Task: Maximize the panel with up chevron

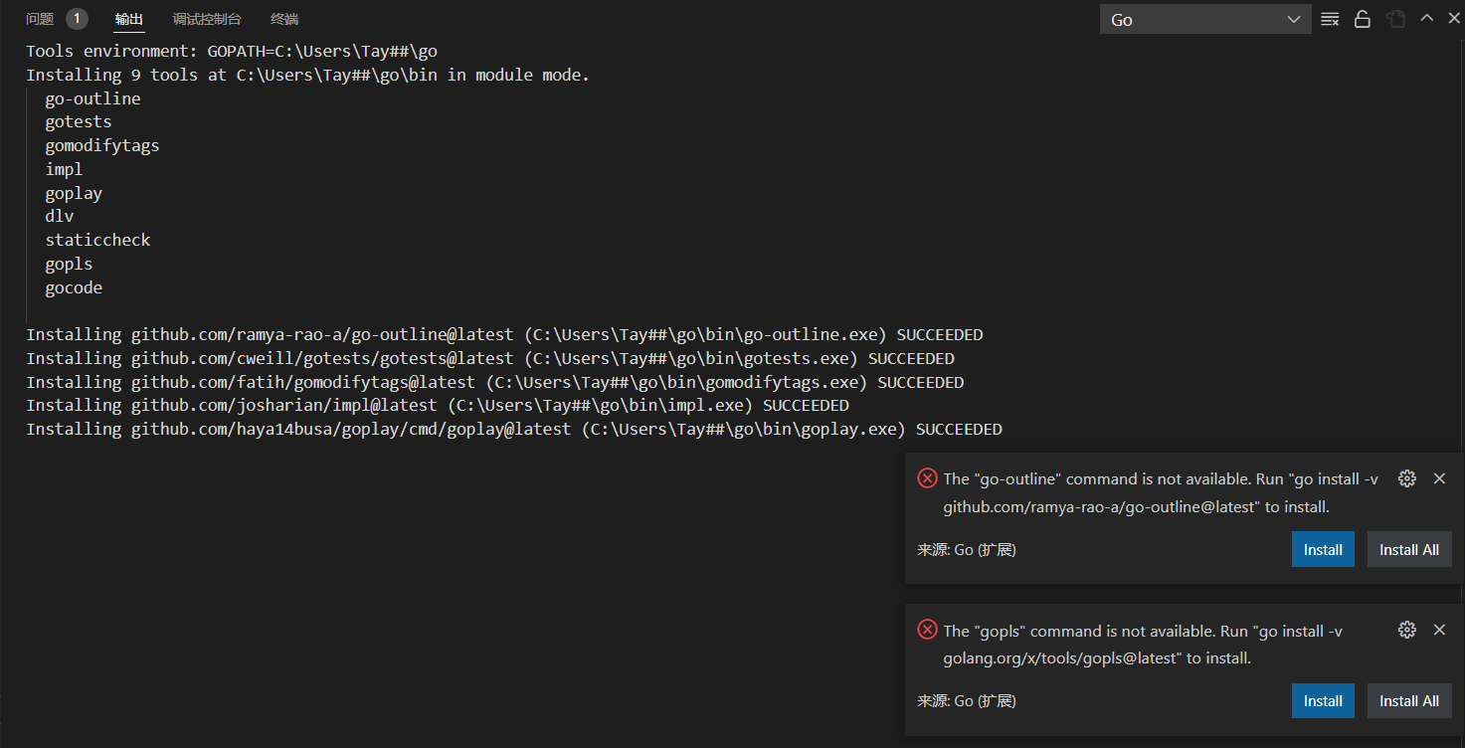Action: [1426, 18]
